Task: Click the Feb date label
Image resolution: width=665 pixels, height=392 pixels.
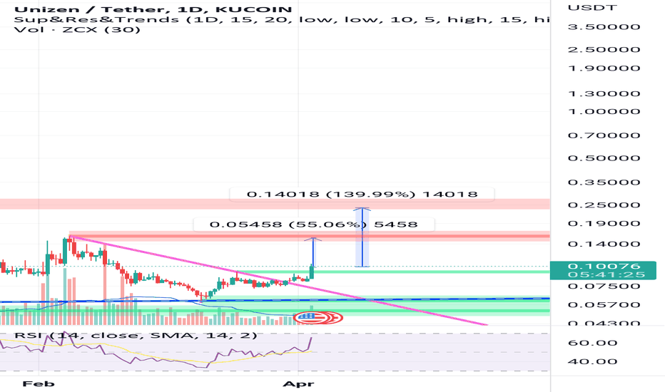Action: 39,384
